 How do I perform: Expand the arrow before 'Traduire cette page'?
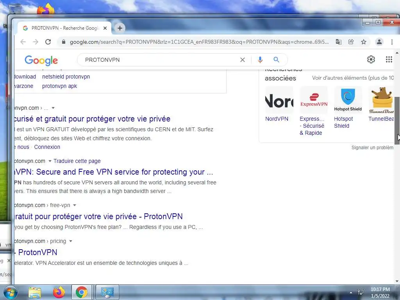tap(50, 161)
